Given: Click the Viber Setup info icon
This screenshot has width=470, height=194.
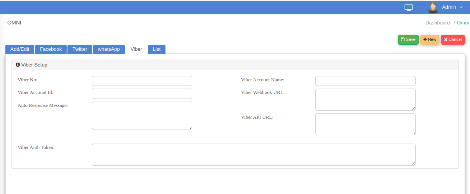Looking at the screenshot, I should [18, 65].
